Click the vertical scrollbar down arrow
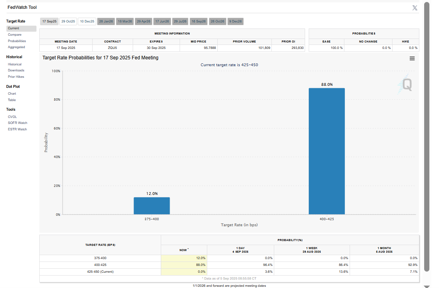 [427, 286]
